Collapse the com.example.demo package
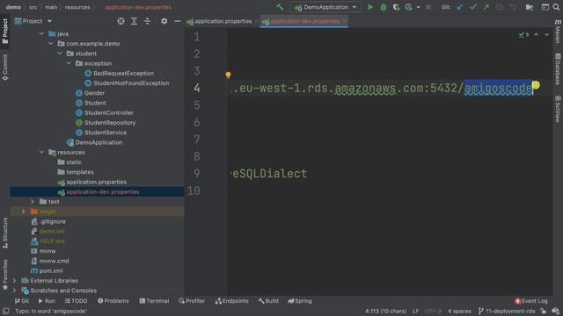Viewport: 563px width, 316px height. 51,44
